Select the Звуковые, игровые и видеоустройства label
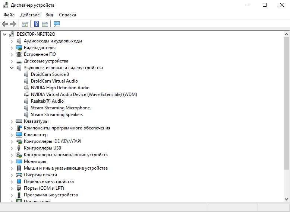Image resolution: width=290 pixels, height=212 pixels. (63, 68)
